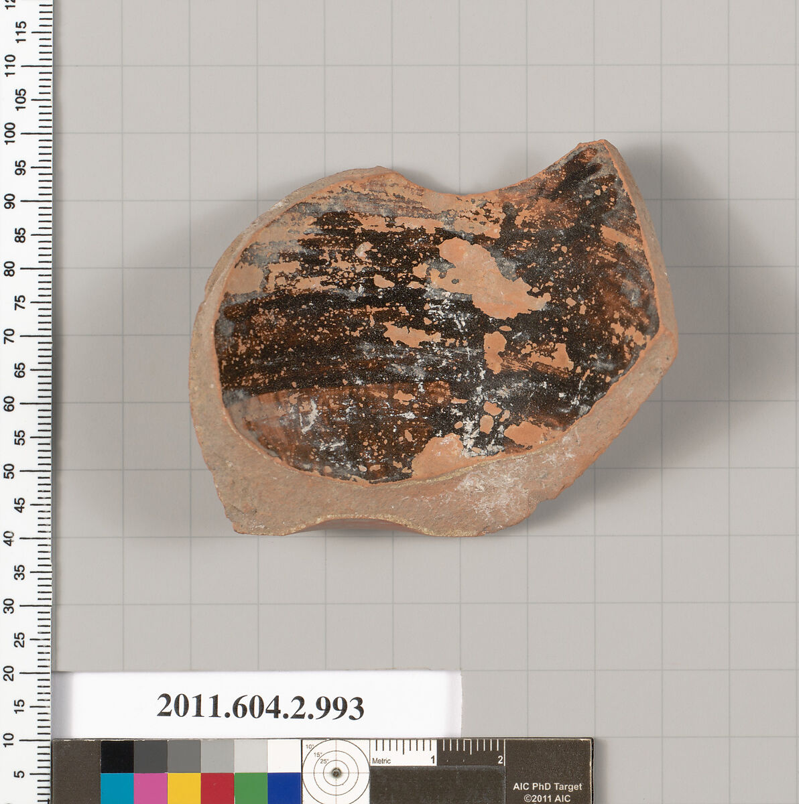
Task: Click the number 2 on metric scale
Action: tap(500, 760)
